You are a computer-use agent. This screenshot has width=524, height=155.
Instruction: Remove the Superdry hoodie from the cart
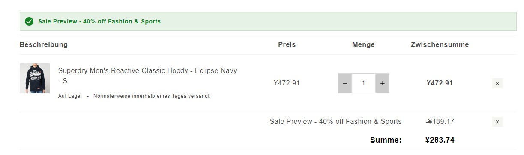(x=497, y=84)
